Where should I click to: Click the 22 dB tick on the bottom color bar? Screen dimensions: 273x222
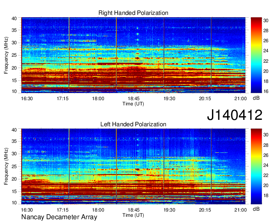point(266,175)
